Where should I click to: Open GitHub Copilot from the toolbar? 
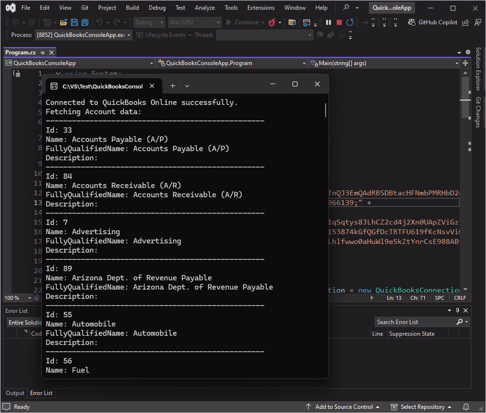click(x=433, y=22)
